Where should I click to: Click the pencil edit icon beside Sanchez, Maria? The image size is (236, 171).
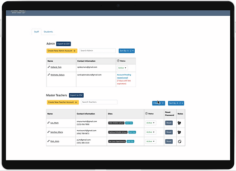(48, 132)
